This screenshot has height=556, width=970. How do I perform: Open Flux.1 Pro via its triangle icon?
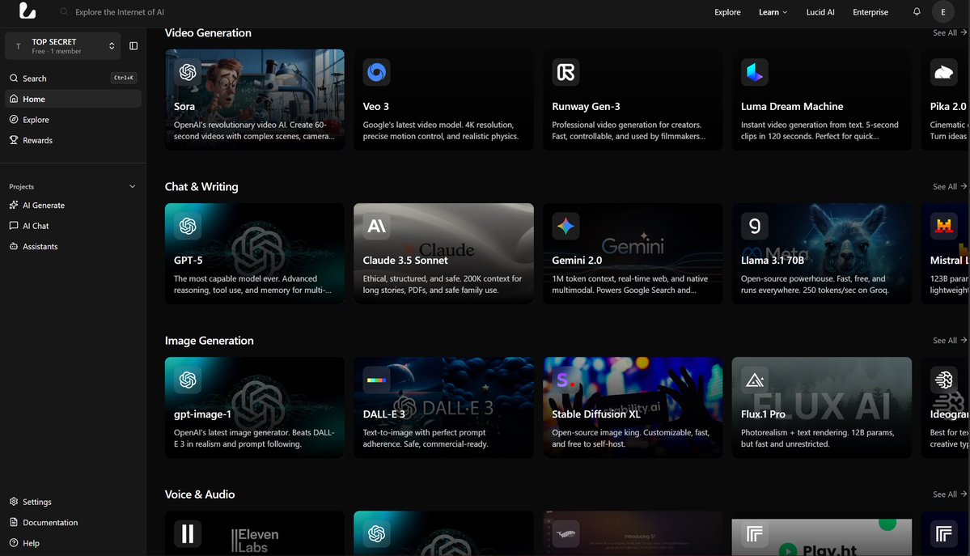[754, 380]
